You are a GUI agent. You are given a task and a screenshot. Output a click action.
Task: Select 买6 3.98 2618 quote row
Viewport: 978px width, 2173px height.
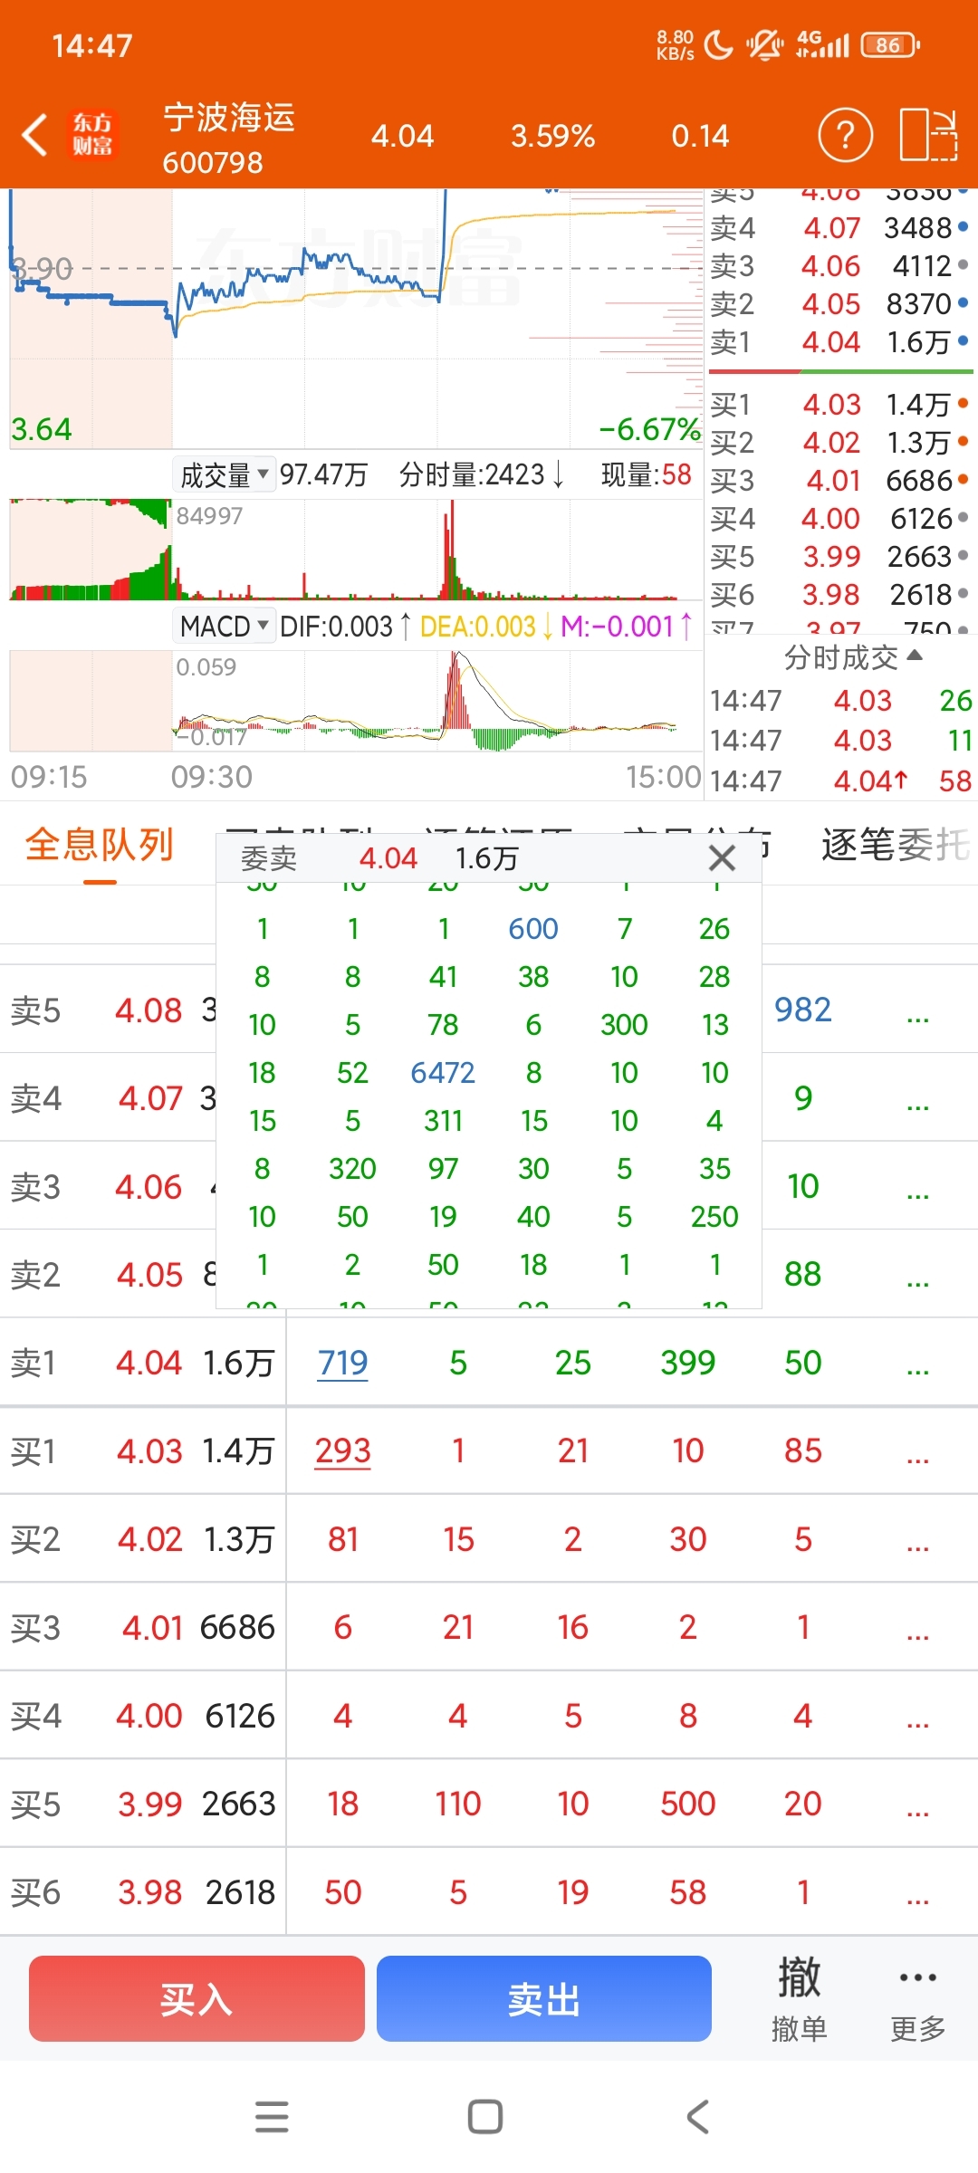(839, 595)
